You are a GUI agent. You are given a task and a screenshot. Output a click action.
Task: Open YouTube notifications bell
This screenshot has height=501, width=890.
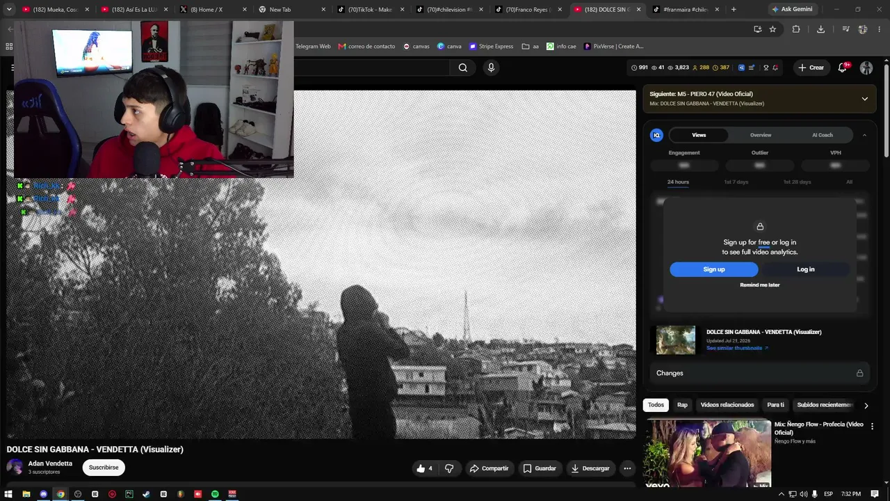pos(843,67)
